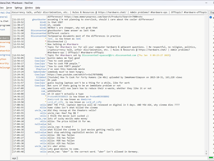Open the rust channel in the channel list

(3, 30)
